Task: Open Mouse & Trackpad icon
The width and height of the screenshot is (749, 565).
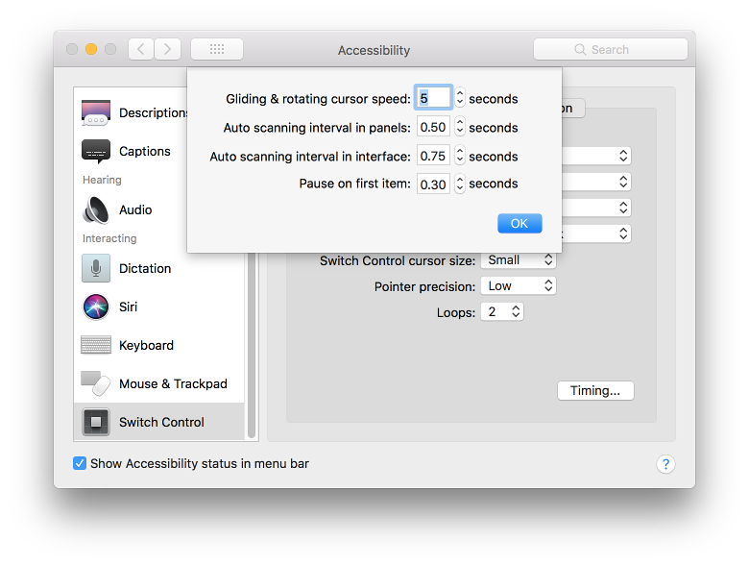Action: coord(96,383)
